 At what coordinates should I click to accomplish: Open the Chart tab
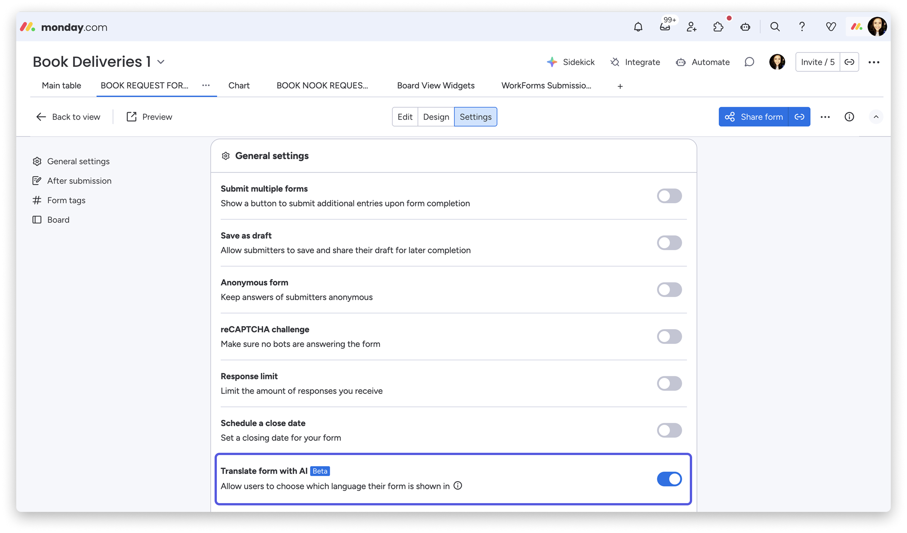(x=239, y=85)
